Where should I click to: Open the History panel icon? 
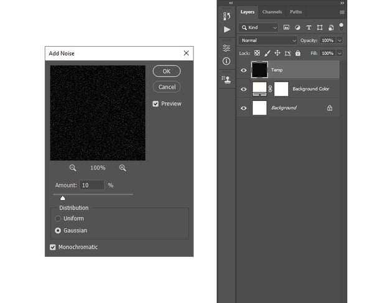[x=226, y=16]
